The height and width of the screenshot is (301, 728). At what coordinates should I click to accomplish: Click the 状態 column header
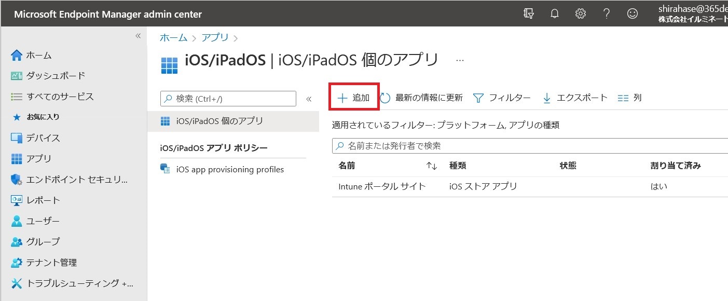[x=568, y=166]
